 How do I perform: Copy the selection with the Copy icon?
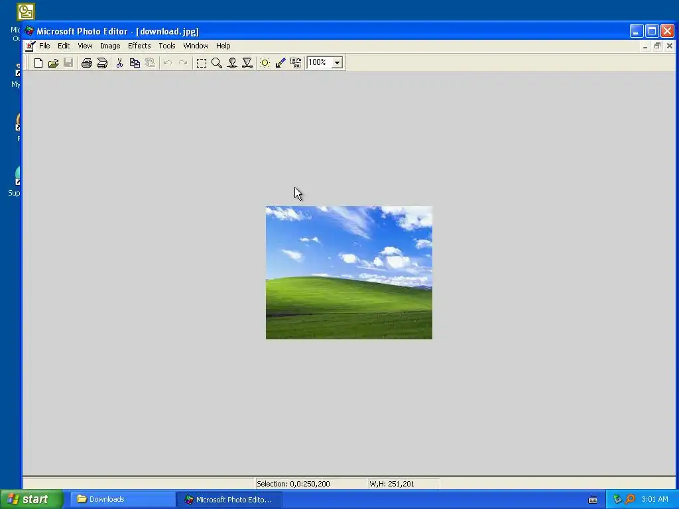[x=135, y=63]
